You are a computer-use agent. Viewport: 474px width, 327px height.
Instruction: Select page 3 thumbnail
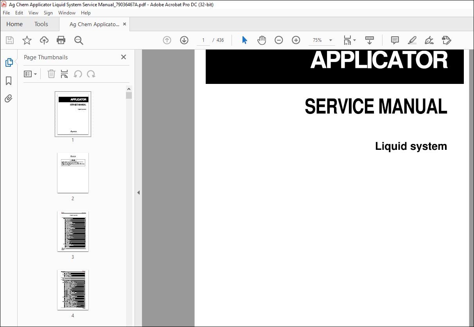tap(73, 231)
